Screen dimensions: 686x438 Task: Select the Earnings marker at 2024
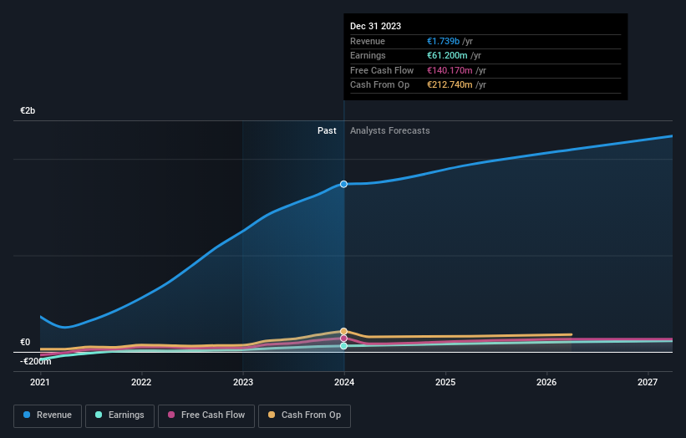[x=344, y=346]
